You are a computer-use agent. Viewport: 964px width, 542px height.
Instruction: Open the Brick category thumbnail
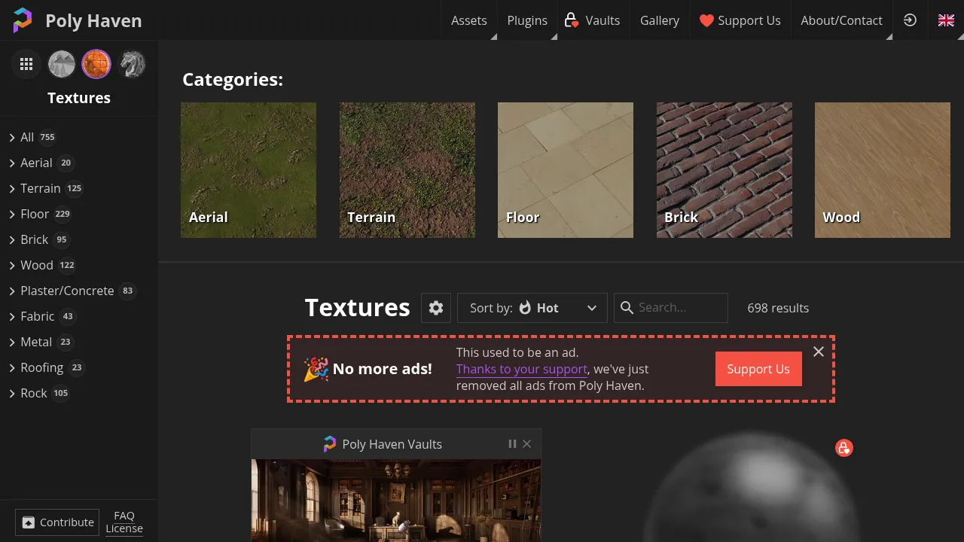pyautogui.click(x=724, y=169)
